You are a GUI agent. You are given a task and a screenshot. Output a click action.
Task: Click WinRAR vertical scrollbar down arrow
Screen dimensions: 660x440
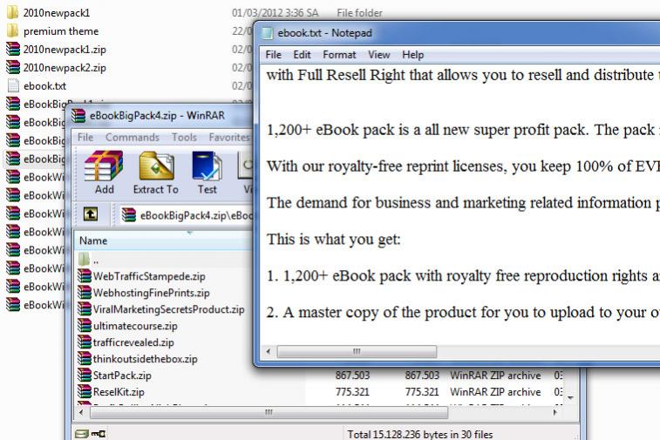pos(571,397)
